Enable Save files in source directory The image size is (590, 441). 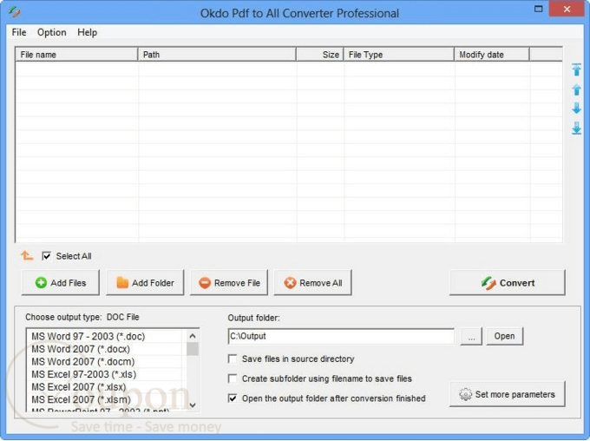click(x=233, y=359)
